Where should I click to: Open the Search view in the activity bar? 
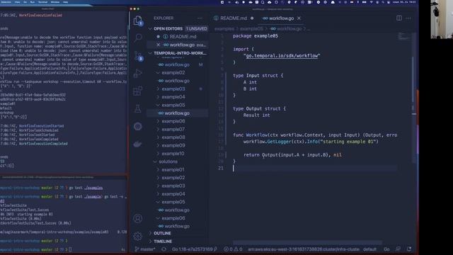pyautogui.click(x=138, y=38)
